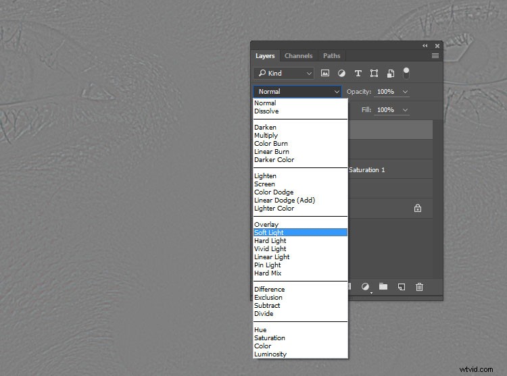This screenshot has height=376, width=507.
Task: Filter for shape layers icon
Action: [374, 74]
